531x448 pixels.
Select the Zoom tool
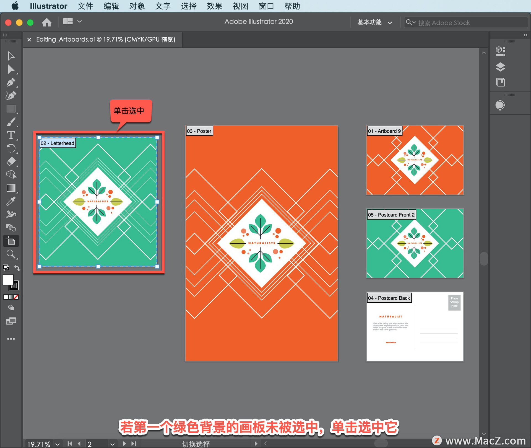[11, 254]
